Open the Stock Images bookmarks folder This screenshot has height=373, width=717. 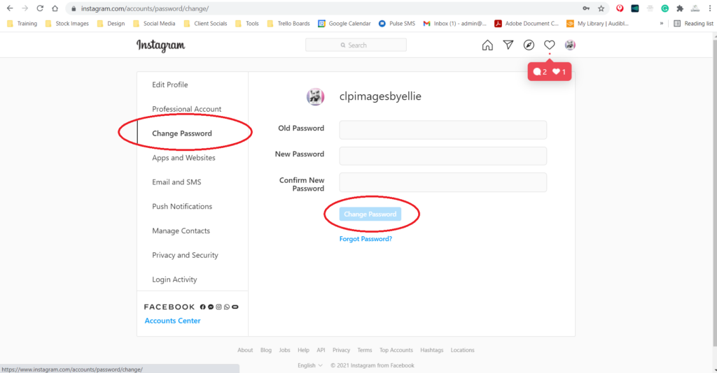click(x=67, y=23)
